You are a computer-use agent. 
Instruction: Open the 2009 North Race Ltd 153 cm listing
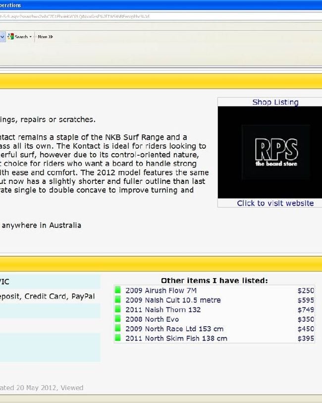pos(174,329)
